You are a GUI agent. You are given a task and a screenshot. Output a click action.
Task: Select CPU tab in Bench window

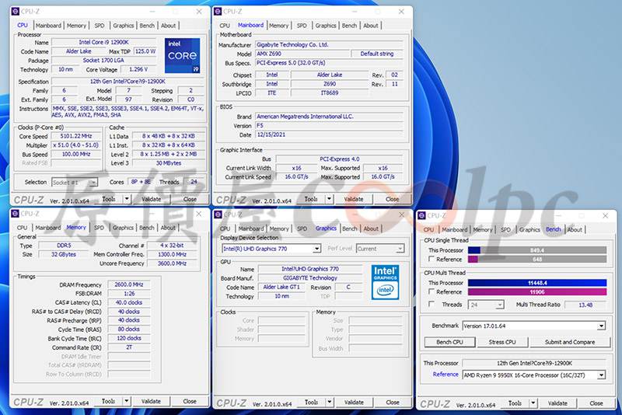click(x=428, y=229)
